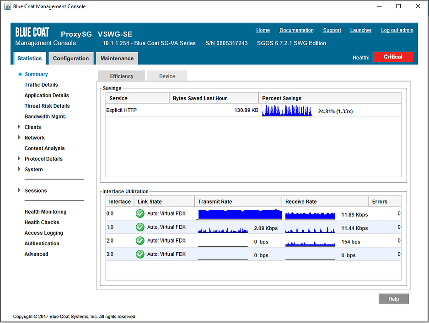Open Threat Risk Details

(47, 106)
